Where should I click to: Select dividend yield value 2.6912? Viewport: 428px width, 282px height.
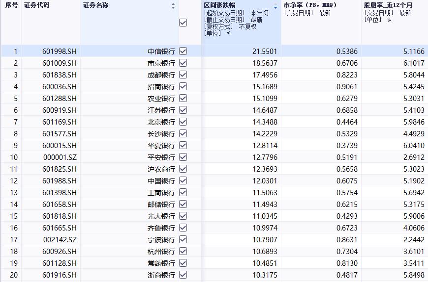pyautogui.click(x=414, y=157)
